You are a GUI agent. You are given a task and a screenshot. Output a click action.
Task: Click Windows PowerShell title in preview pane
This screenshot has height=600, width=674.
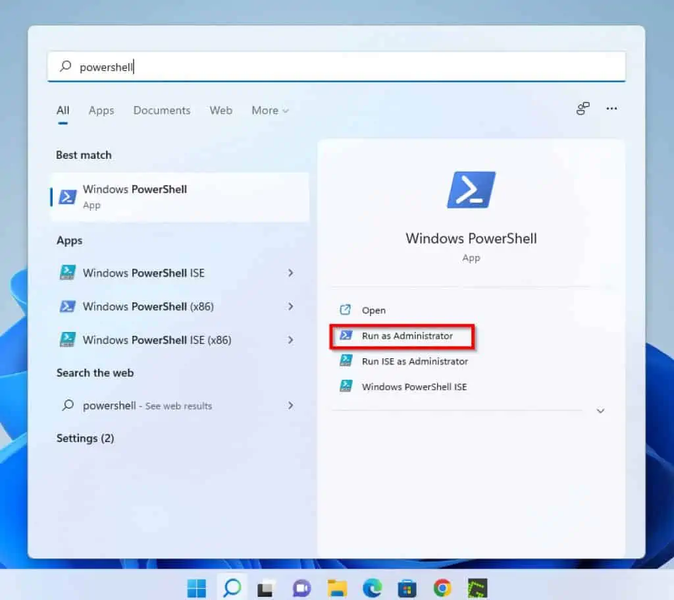pyautogui.click(x=471, y=238)
